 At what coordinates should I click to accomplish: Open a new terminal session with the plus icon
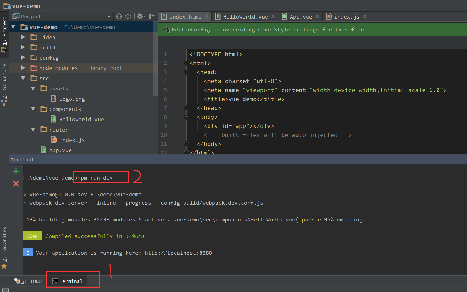coord(16,171)
